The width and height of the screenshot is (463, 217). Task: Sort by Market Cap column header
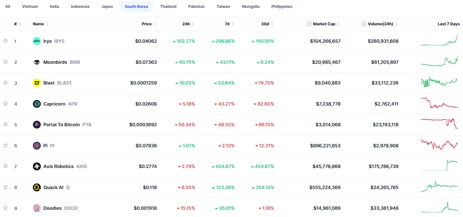point(326,24)
